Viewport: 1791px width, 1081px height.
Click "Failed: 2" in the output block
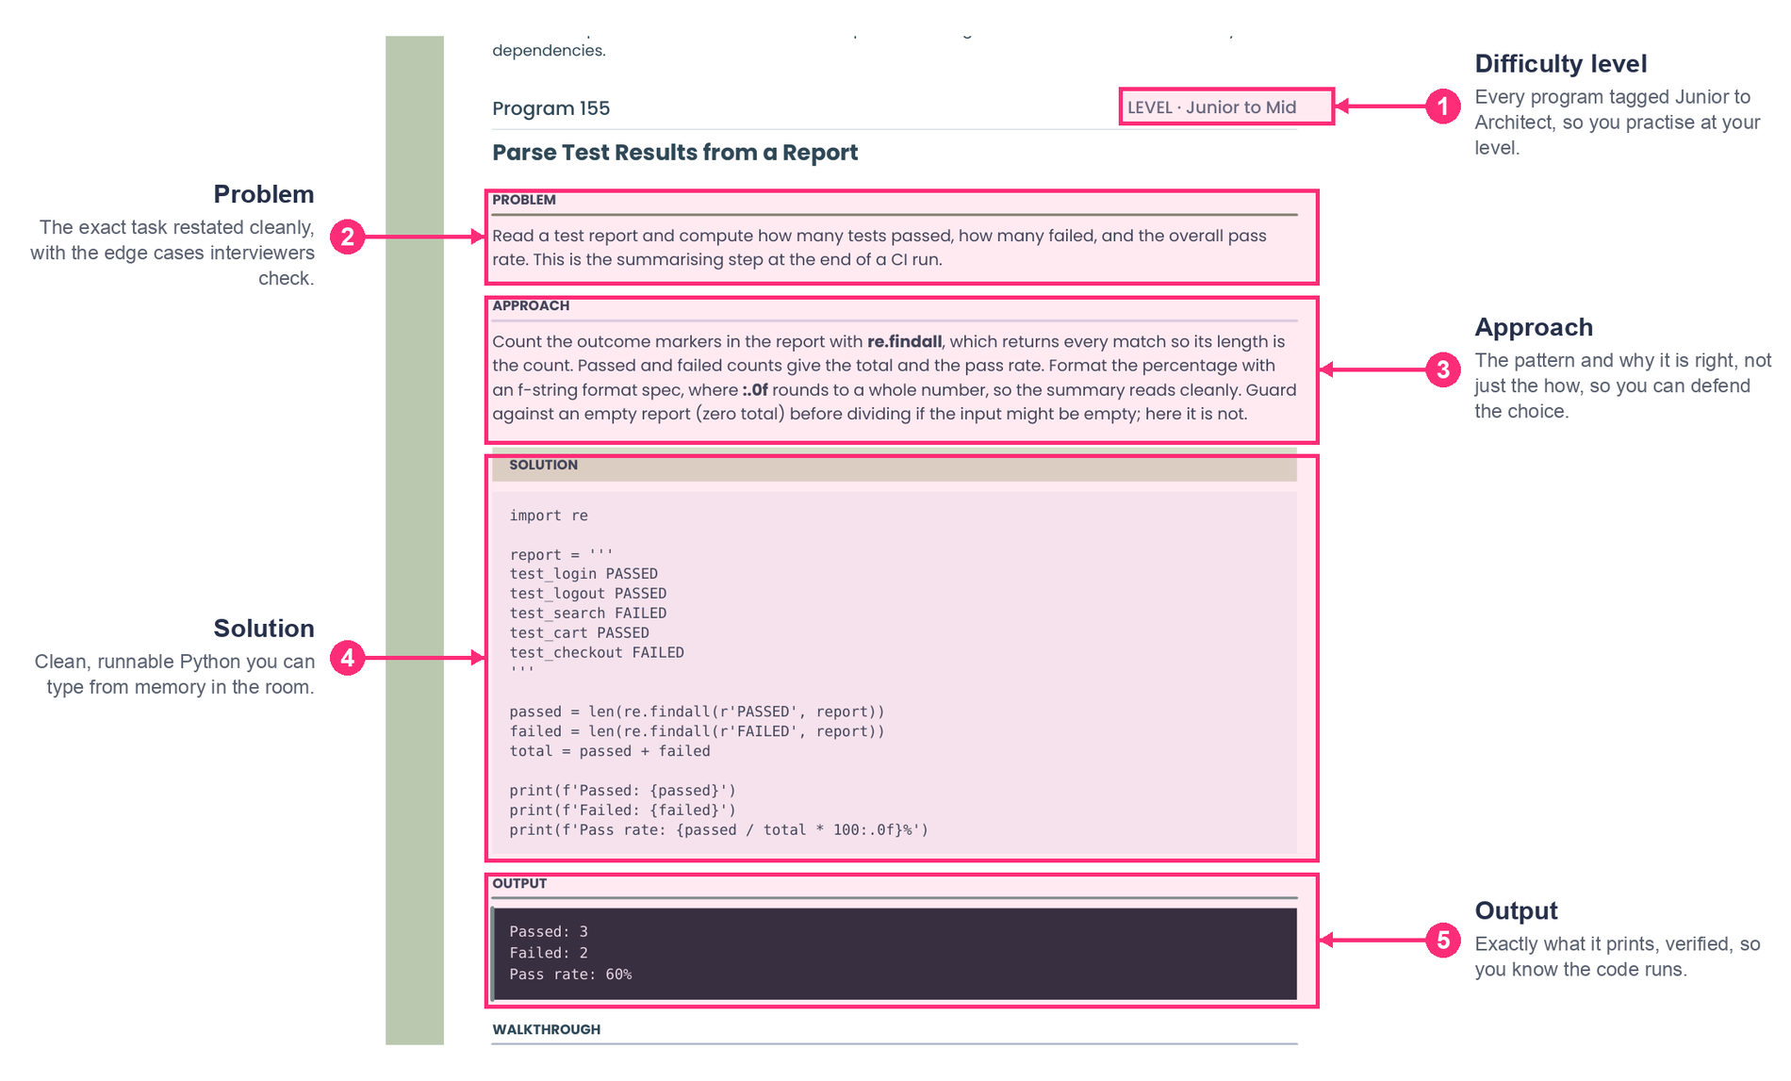click(x=549, y=954)
